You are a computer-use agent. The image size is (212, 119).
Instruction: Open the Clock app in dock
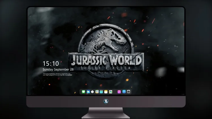92,92
